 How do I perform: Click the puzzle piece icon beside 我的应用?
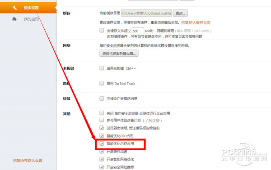(x=14, y=19)
